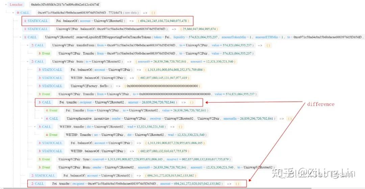Viewport: 365px width, 189px height.
Task: Select the result 602,857,080,132,810,617,755,879
Action: tap(164, 151)
